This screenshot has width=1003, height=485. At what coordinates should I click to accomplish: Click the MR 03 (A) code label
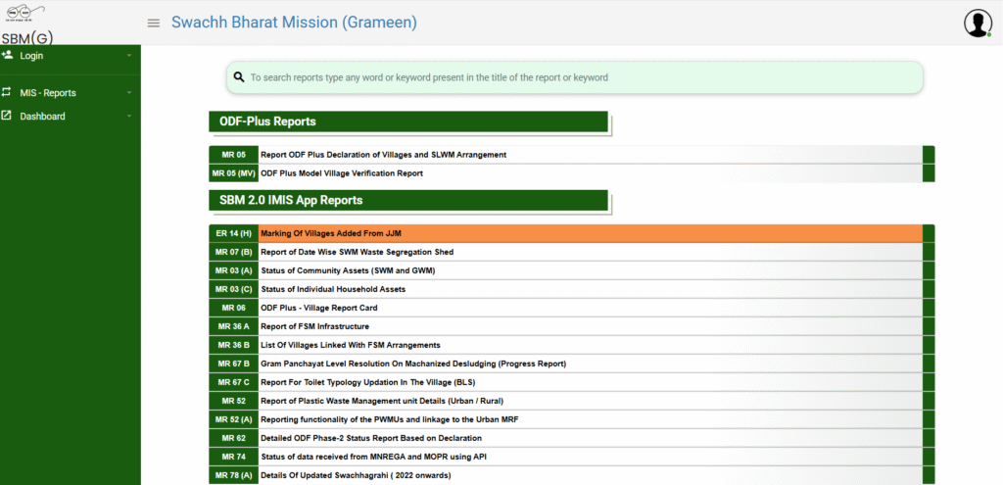click(233, 270)
